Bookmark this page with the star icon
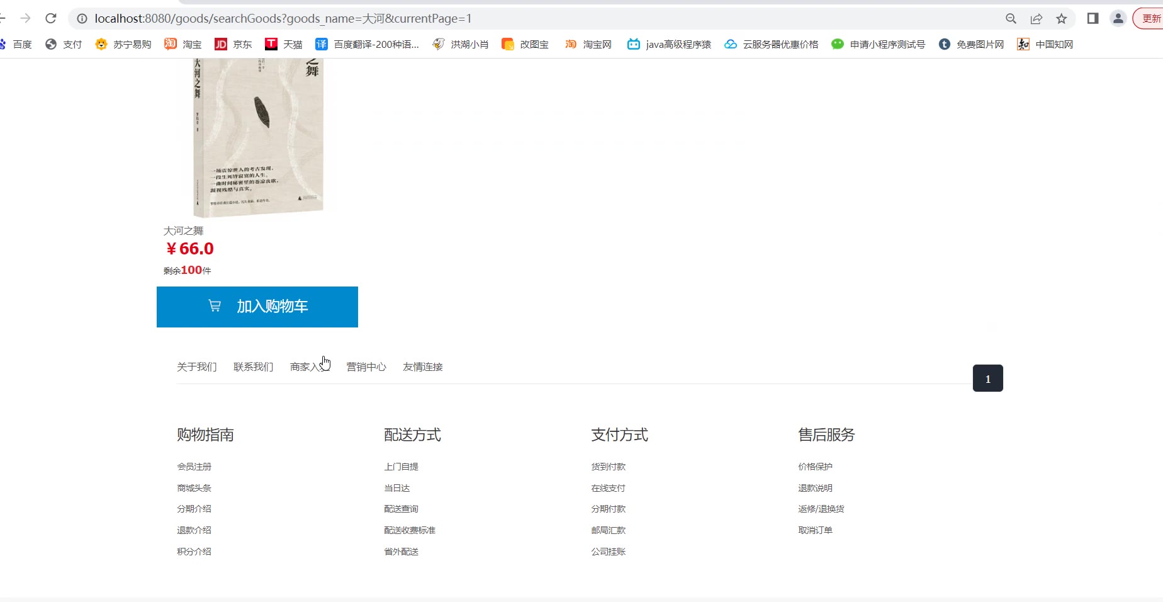 click(x=1062, y=19)
